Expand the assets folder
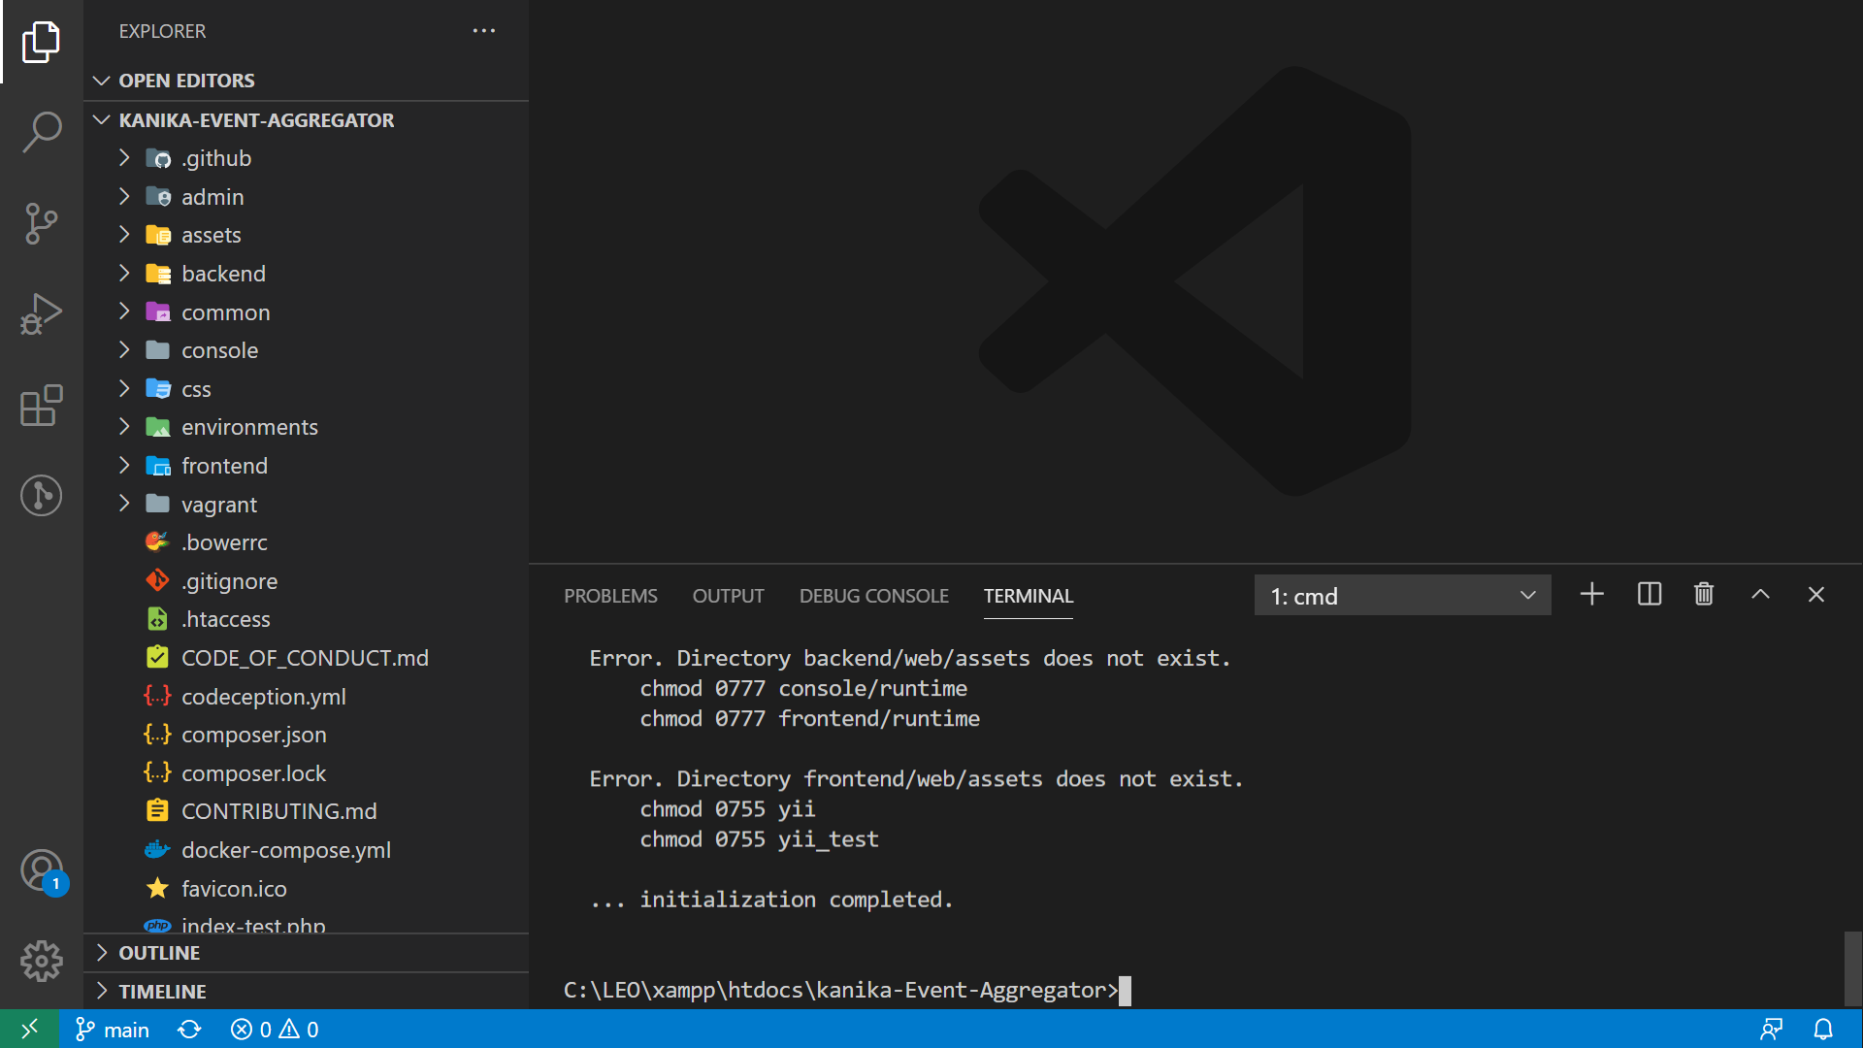Image resolution: width=1863 pixels, height=1048 pixels. (306, 235)
